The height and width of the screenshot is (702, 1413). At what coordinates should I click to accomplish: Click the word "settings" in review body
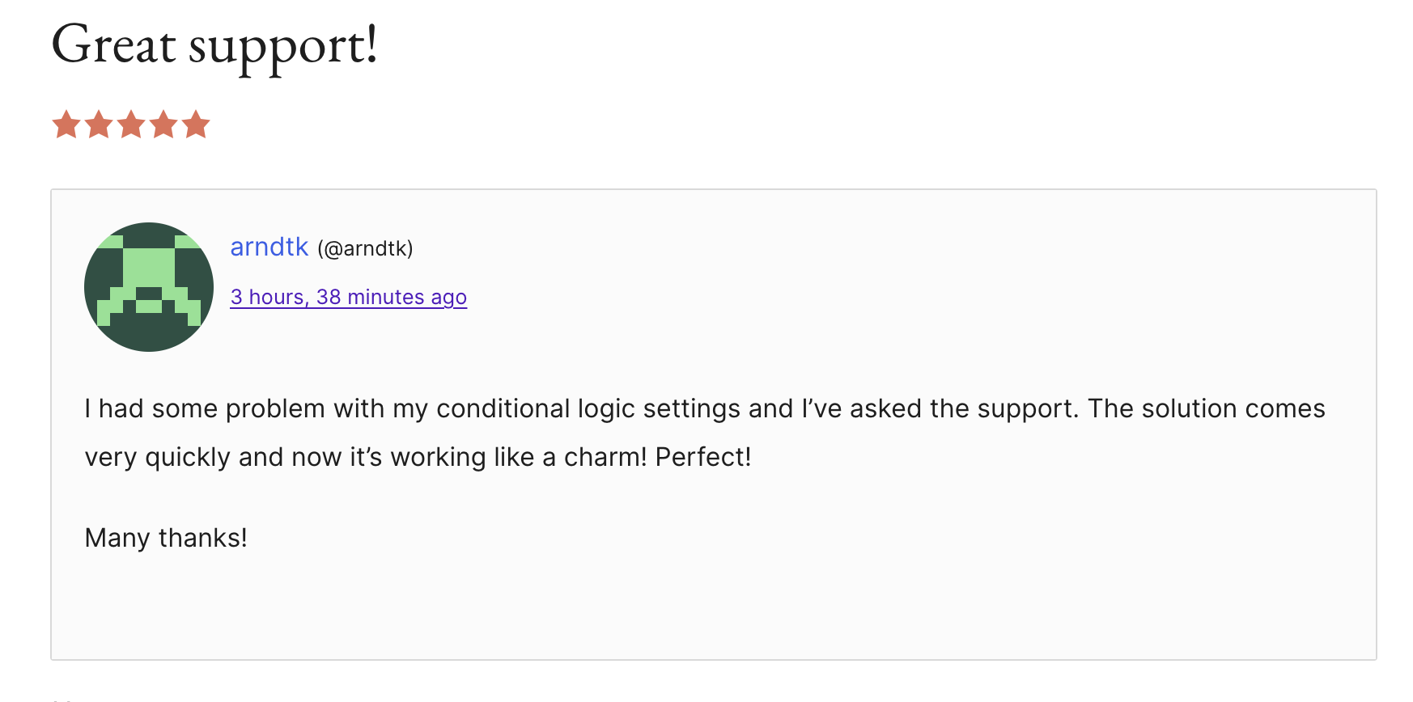click(x=691, y=409)
